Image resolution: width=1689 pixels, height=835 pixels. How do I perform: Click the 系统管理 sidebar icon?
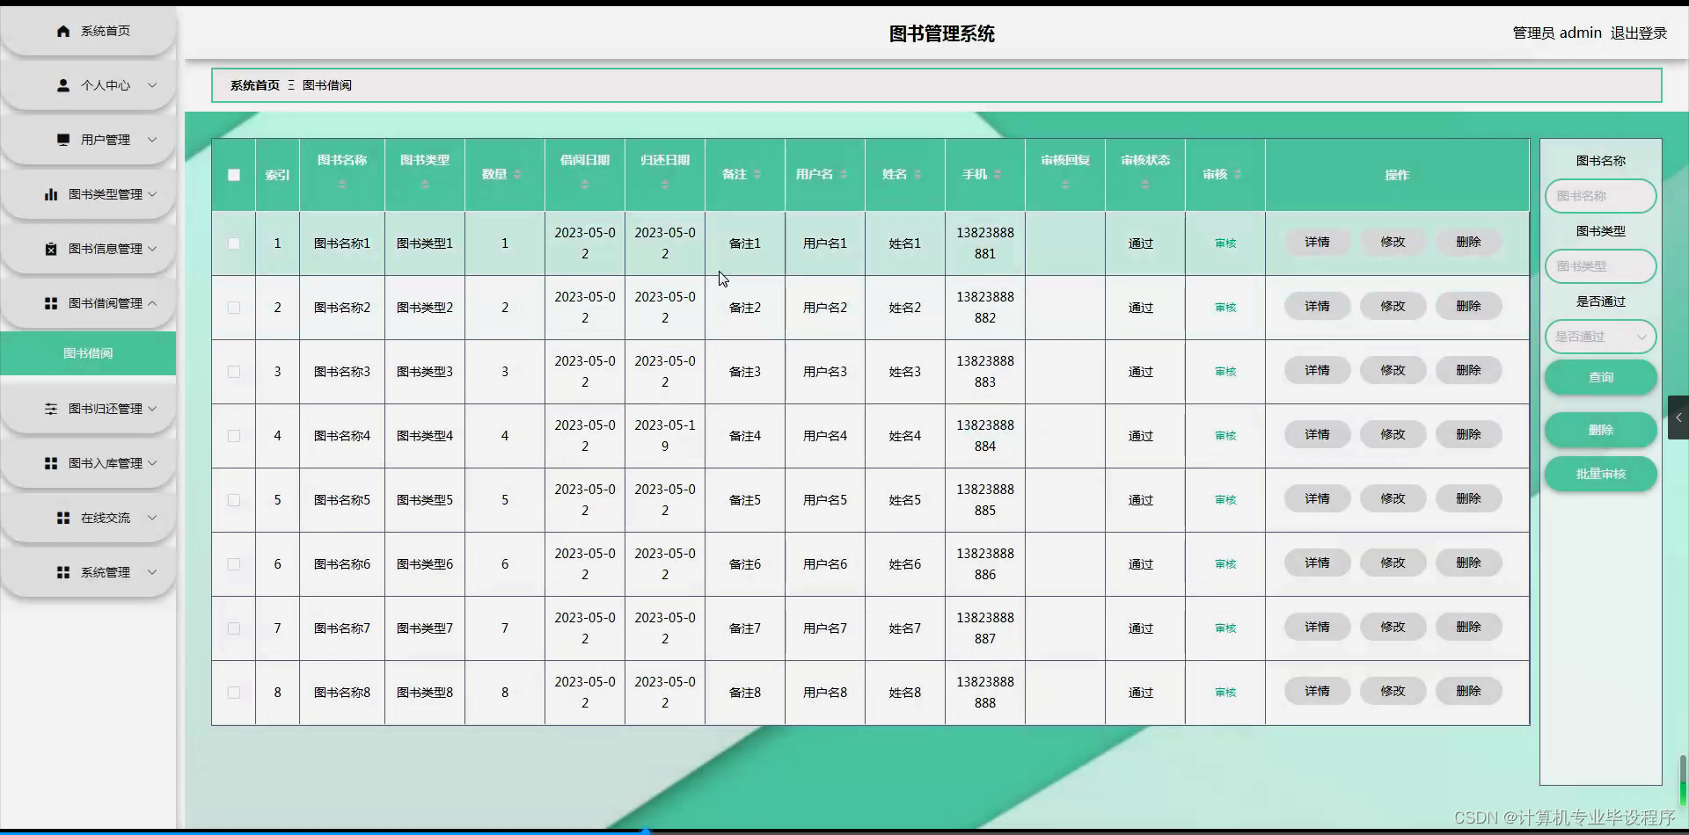62,572
